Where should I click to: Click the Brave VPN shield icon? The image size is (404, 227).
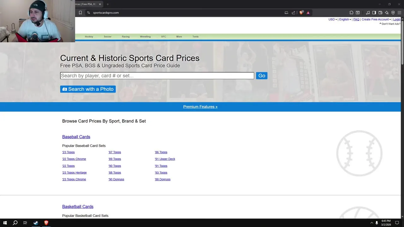393,13
